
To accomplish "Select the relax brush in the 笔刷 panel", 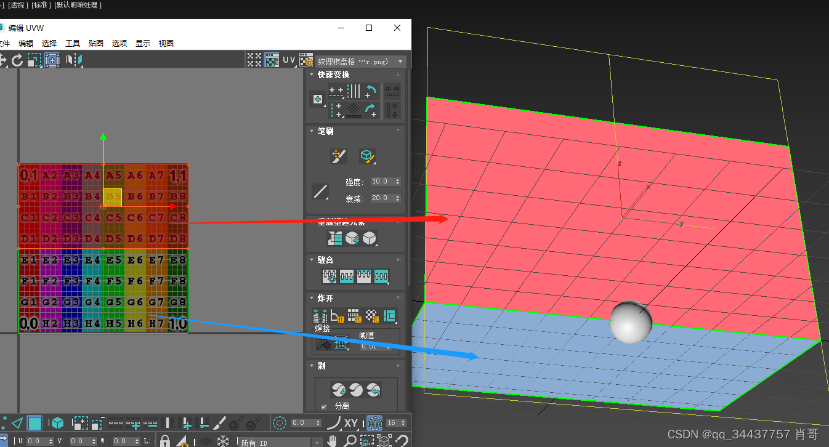I will coord(368,156).
